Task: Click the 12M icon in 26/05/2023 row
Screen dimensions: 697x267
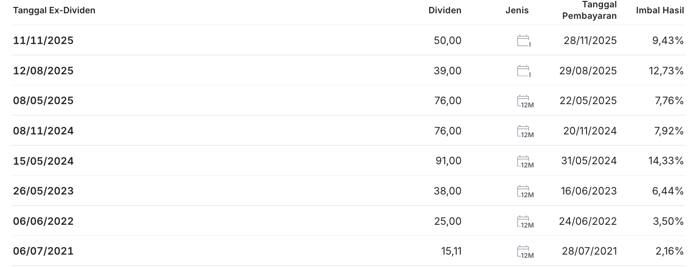Action: click(525, 192)
